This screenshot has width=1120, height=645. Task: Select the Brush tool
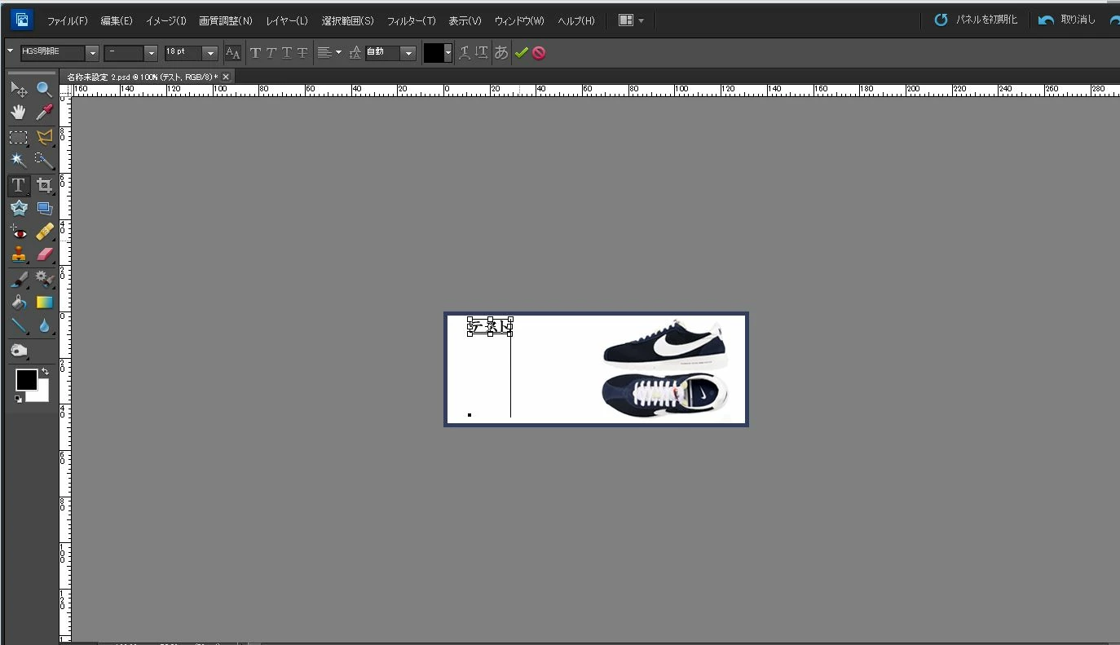click(x=19, y=280)
